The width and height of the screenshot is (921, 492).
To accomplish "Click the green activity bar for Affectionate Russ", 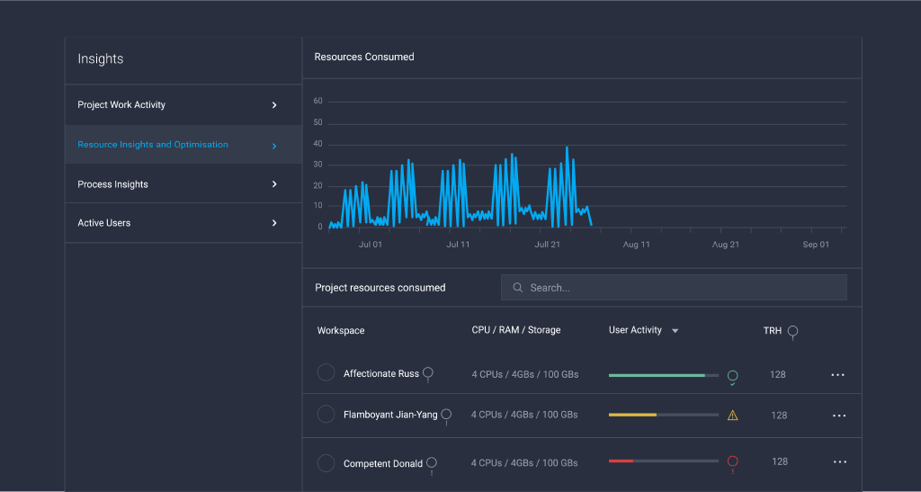I will tap(657, 375).
